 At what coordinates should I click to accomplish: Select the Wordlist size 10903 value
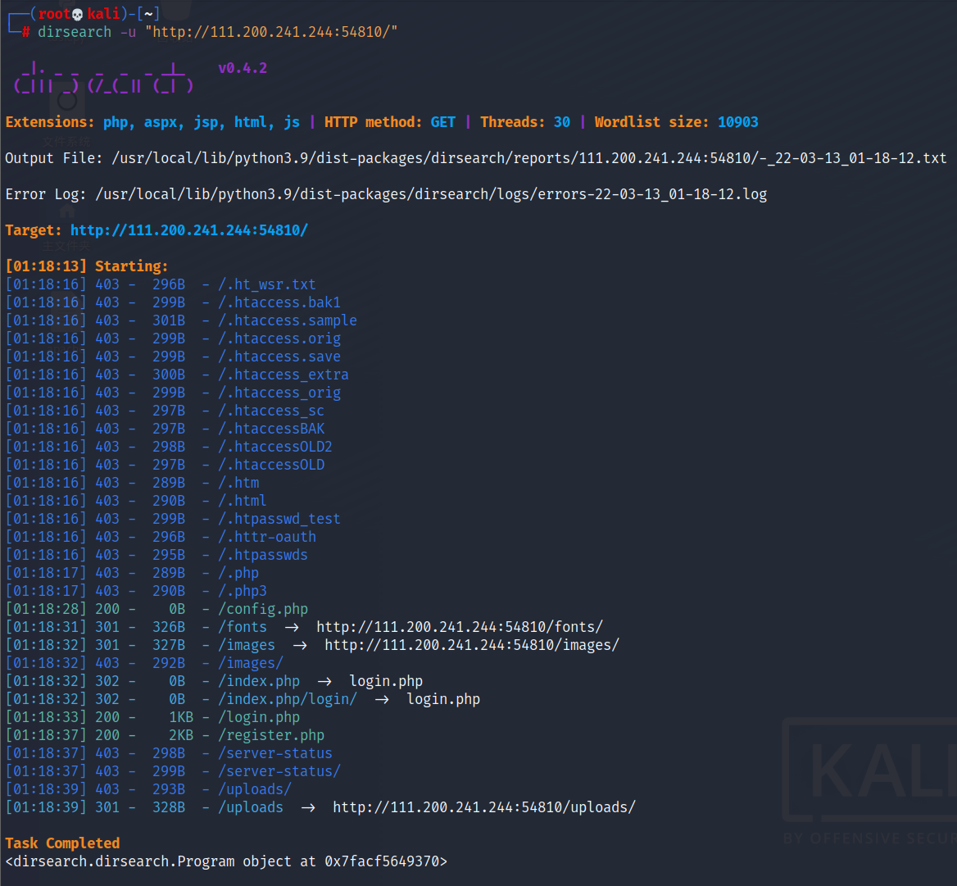tap(737, 121)
